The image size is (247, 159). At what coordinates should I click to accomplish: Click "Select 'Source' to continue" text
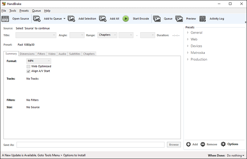32,28
